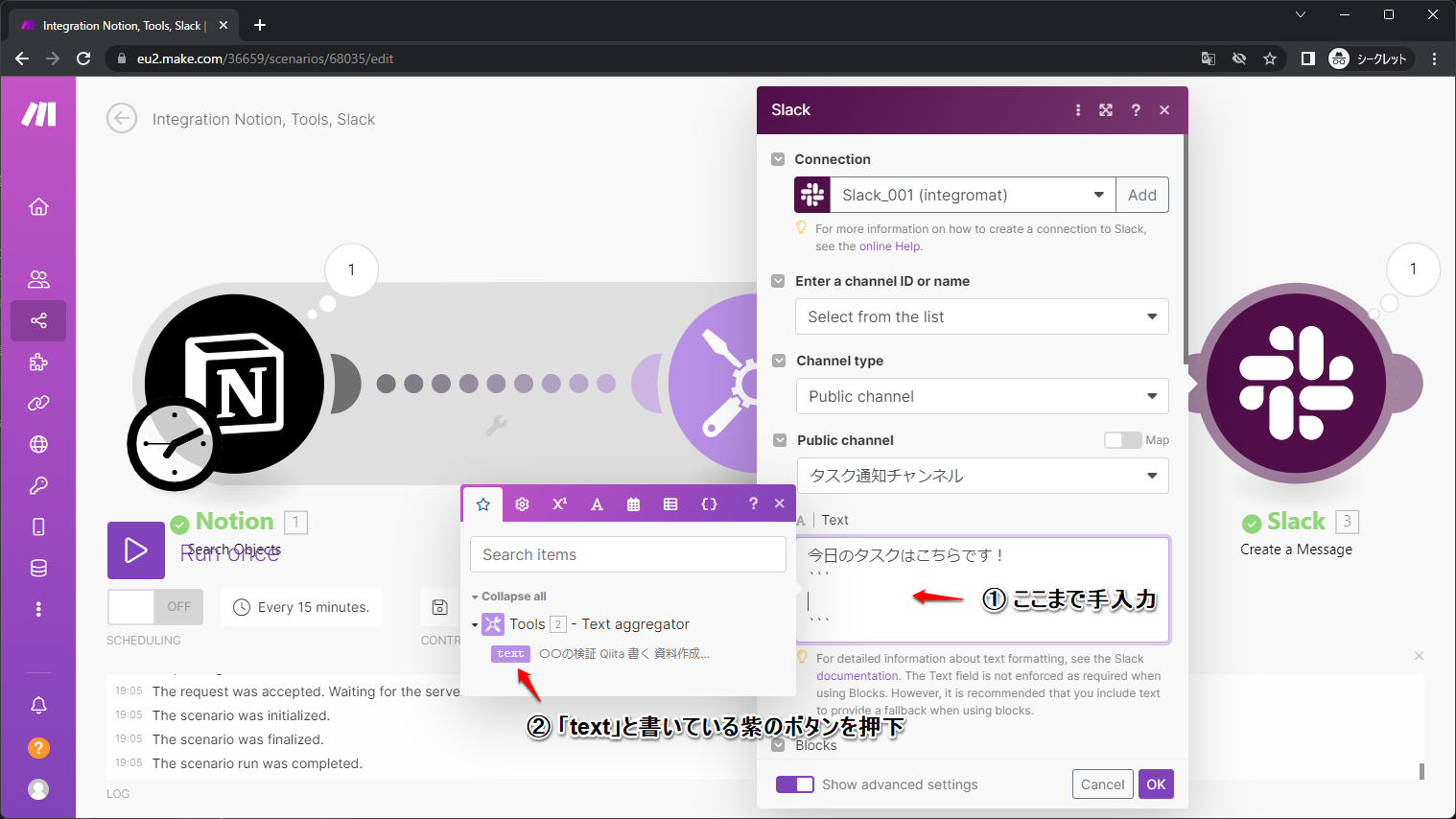
Task: Click the Search items field
Action: [628, 554]
